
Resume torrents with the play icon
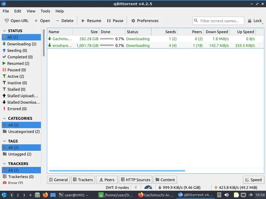83,21
